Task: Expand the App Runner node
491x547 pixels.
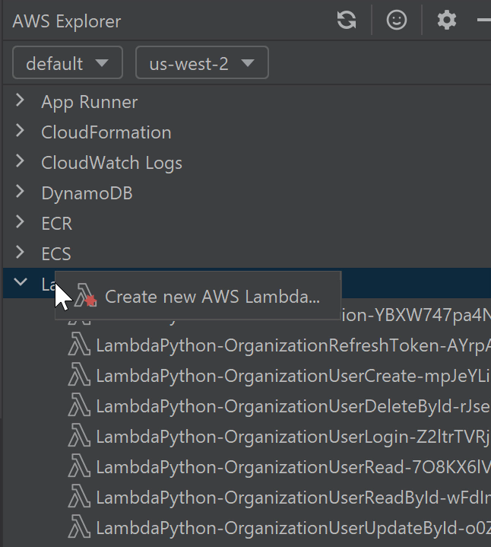Action: (x=21, y=101)
